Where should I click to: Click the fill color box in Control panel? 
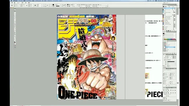coord(53,5)
